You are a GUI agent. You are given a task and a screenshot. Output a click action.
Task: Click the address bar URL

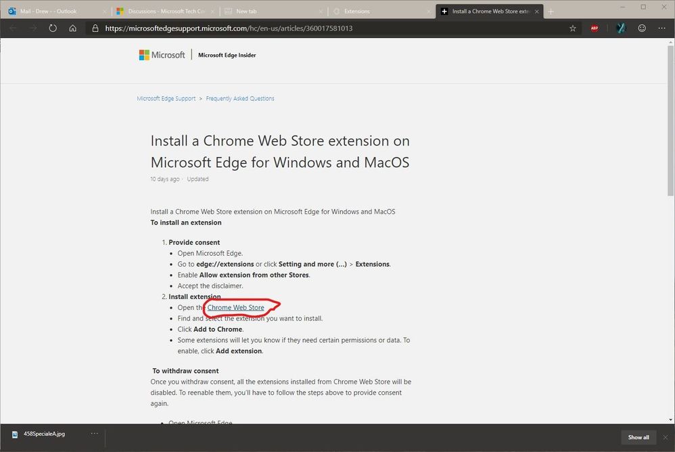[x=229, y=28]
